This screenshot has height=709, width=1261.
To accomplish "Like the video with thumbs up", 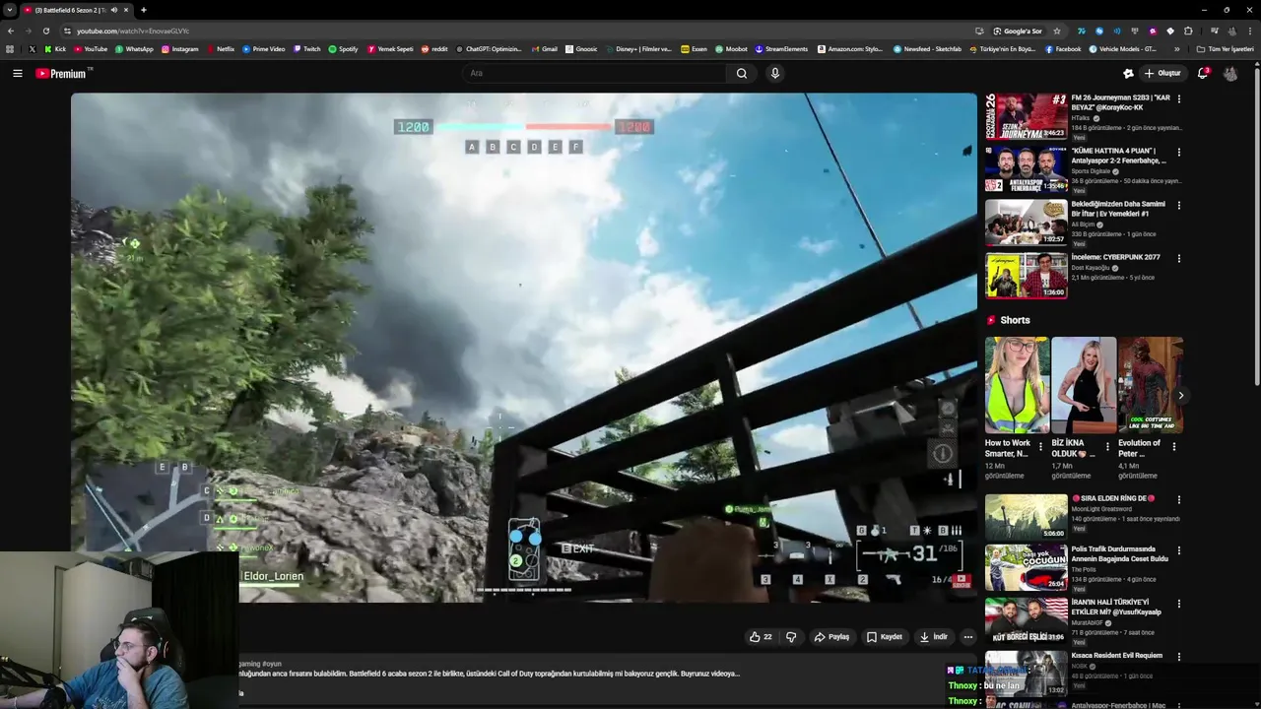I will click(x=761, y=637).
